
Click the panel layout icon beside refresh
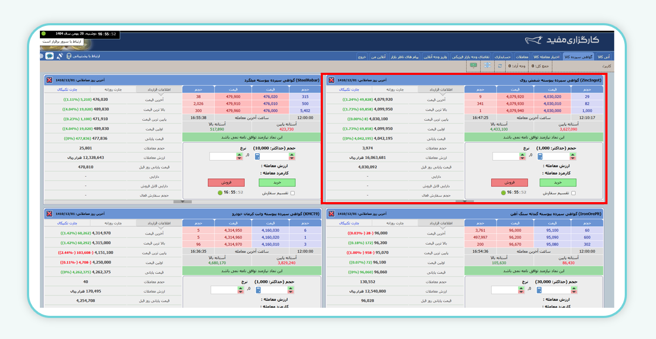pos(487,66)
